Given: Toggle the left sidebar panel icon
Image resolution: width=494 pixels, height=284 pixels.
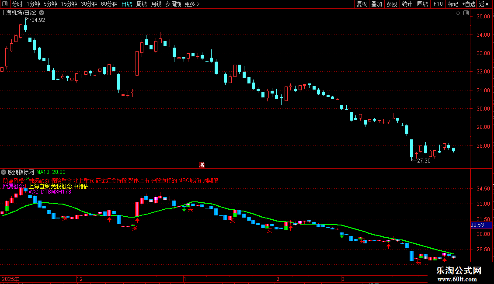Looking at the screenshot, I should click(x=5, y=4).
